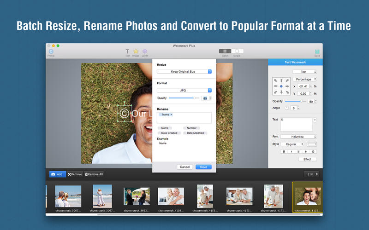Toggle underline text style
This screenshot has width=369, height=230.
click(298, 151)
